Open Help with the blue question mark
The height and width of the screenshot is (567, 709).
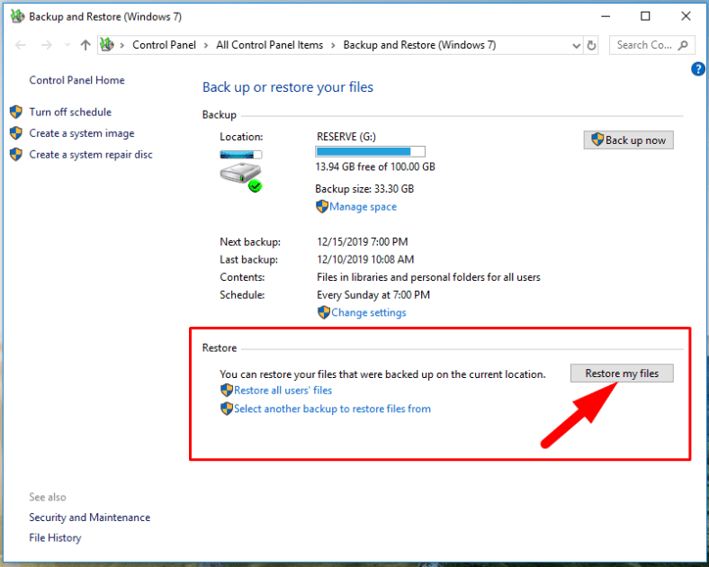[x=697, y=69]
